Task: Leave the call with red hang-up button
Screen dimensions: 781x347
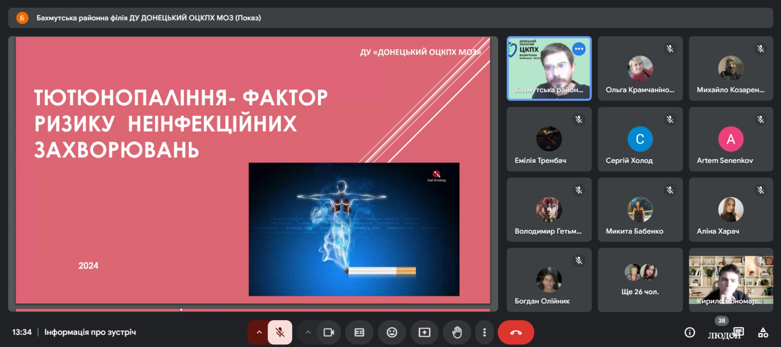Action: click(516, 332)
